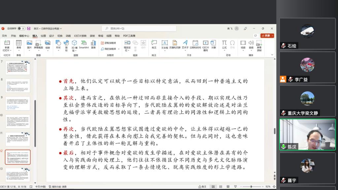Insert a 批注 comment
The image size is (338, 190).
tap(154, 44)
